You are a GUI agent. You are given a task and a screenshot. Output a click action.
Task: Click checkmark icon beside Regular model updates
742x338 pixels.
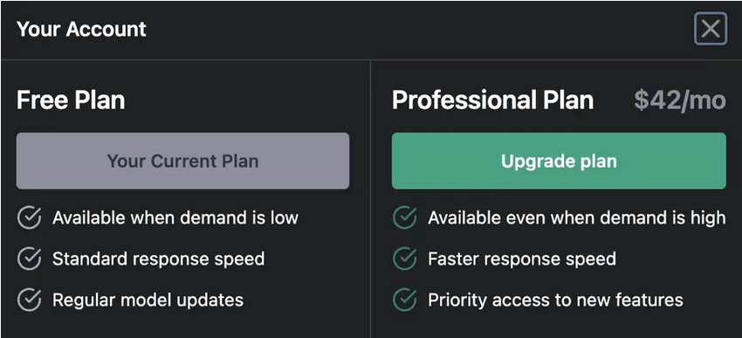(x=29, y=300)
